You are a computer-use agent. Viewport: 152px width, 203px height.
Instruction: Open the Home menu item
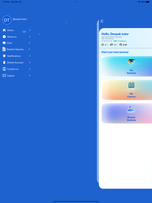click(x=17, y=30)
